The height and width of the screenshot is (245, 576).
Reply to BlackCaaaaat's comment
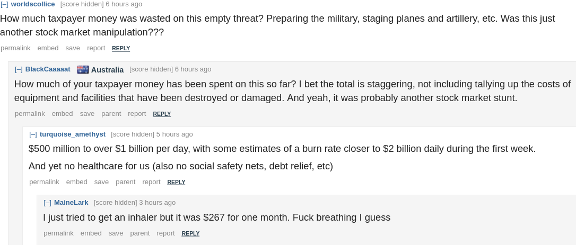tap(162, 114)
